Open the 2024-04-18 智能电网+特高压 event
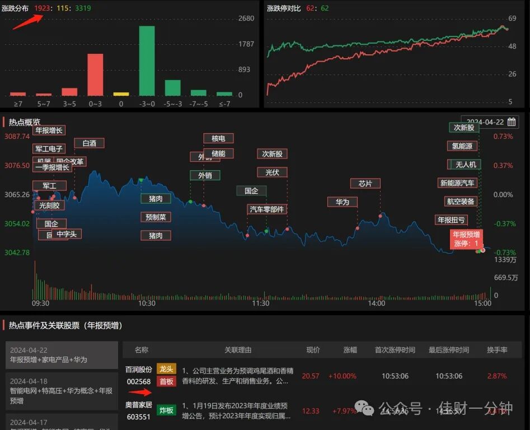530x430 pixels. tap(62, 391)
